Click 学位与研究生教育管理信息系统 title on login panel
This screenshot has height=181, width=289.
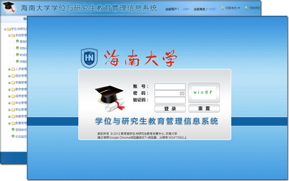click(x=157, y=121)
